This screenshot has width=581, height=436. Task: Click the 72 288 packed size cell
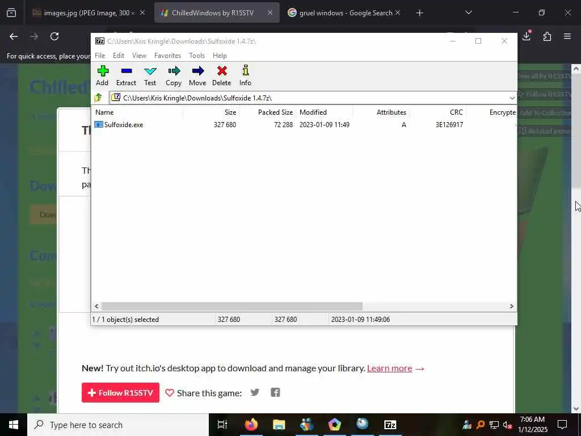pos(284,125)
